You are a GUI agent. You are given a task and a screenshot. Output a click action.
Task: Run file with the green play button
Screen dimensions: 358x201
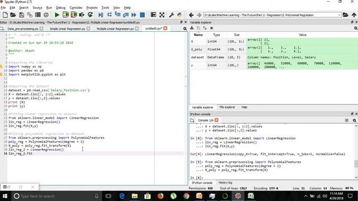coord(57,15)
